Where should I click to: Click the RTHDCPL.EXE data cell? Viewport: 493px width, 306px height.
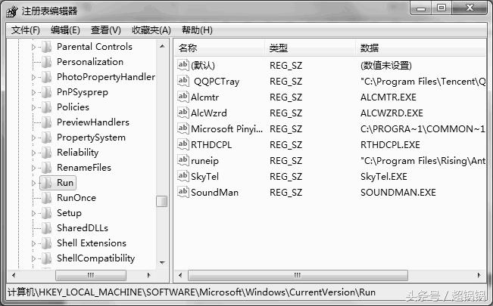click(x=390, y=145)
